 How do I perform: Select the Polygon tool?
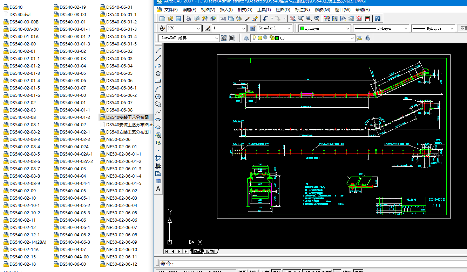coord(158,73)
